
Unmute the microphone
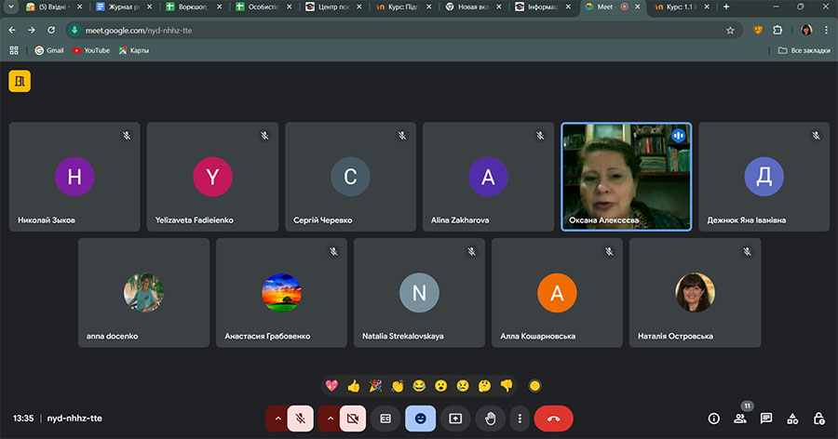pyautogui.click(x=301, y=419)
